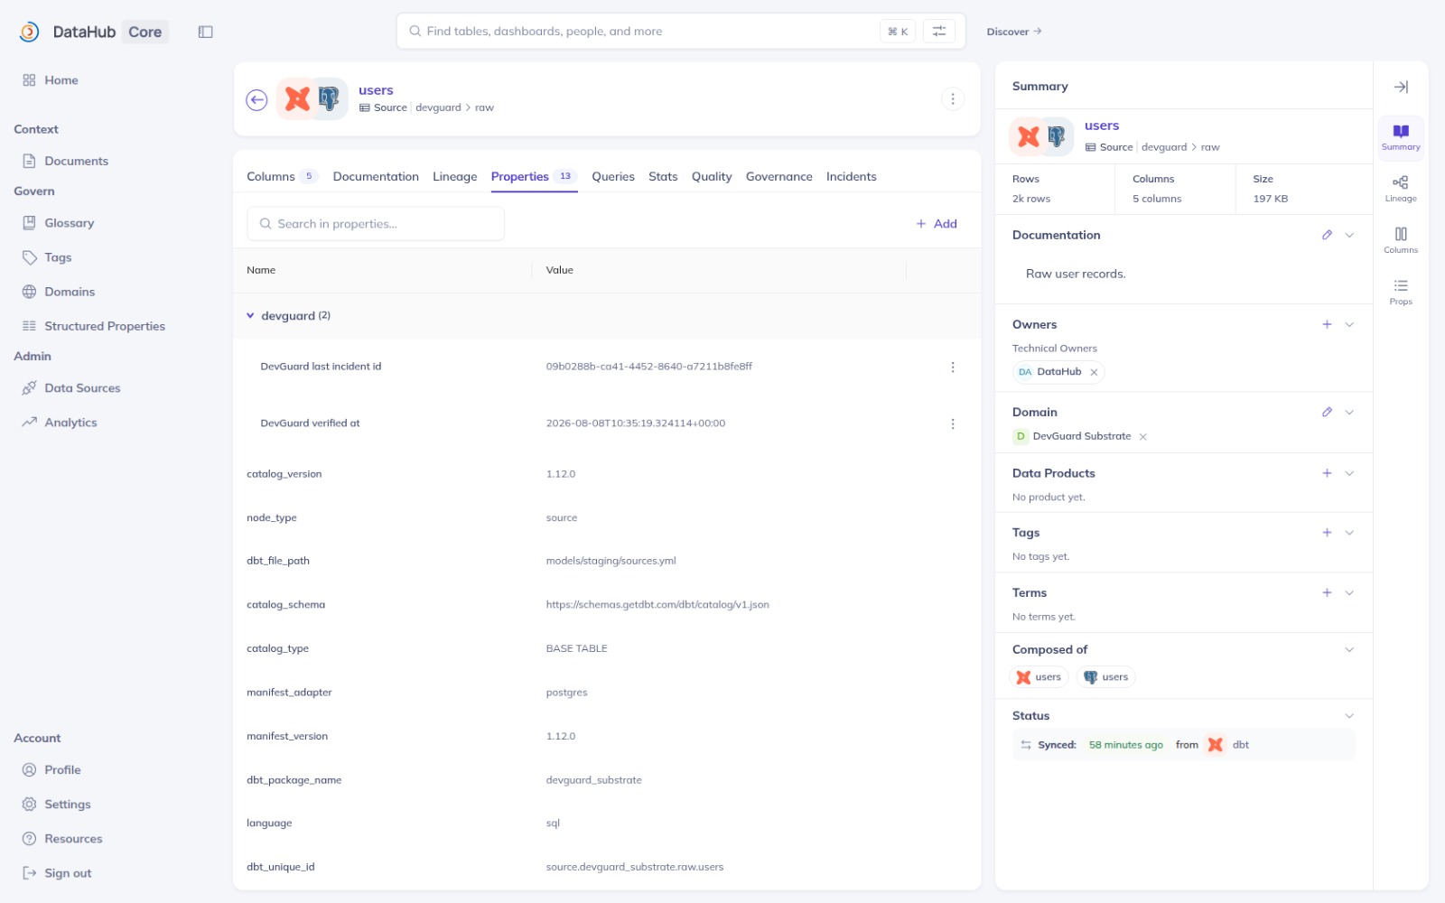Viewport: 1445px width, 903px height.
Task: Open the Discover link
Action: point(1014,32)
